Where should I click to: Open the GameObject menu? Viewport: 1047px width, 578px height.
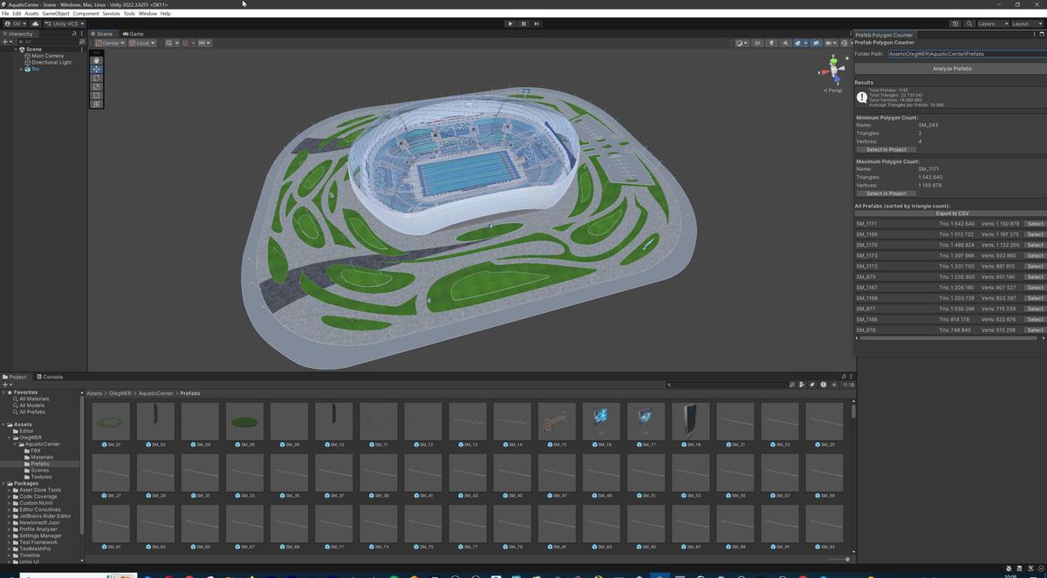pos(56,14)
